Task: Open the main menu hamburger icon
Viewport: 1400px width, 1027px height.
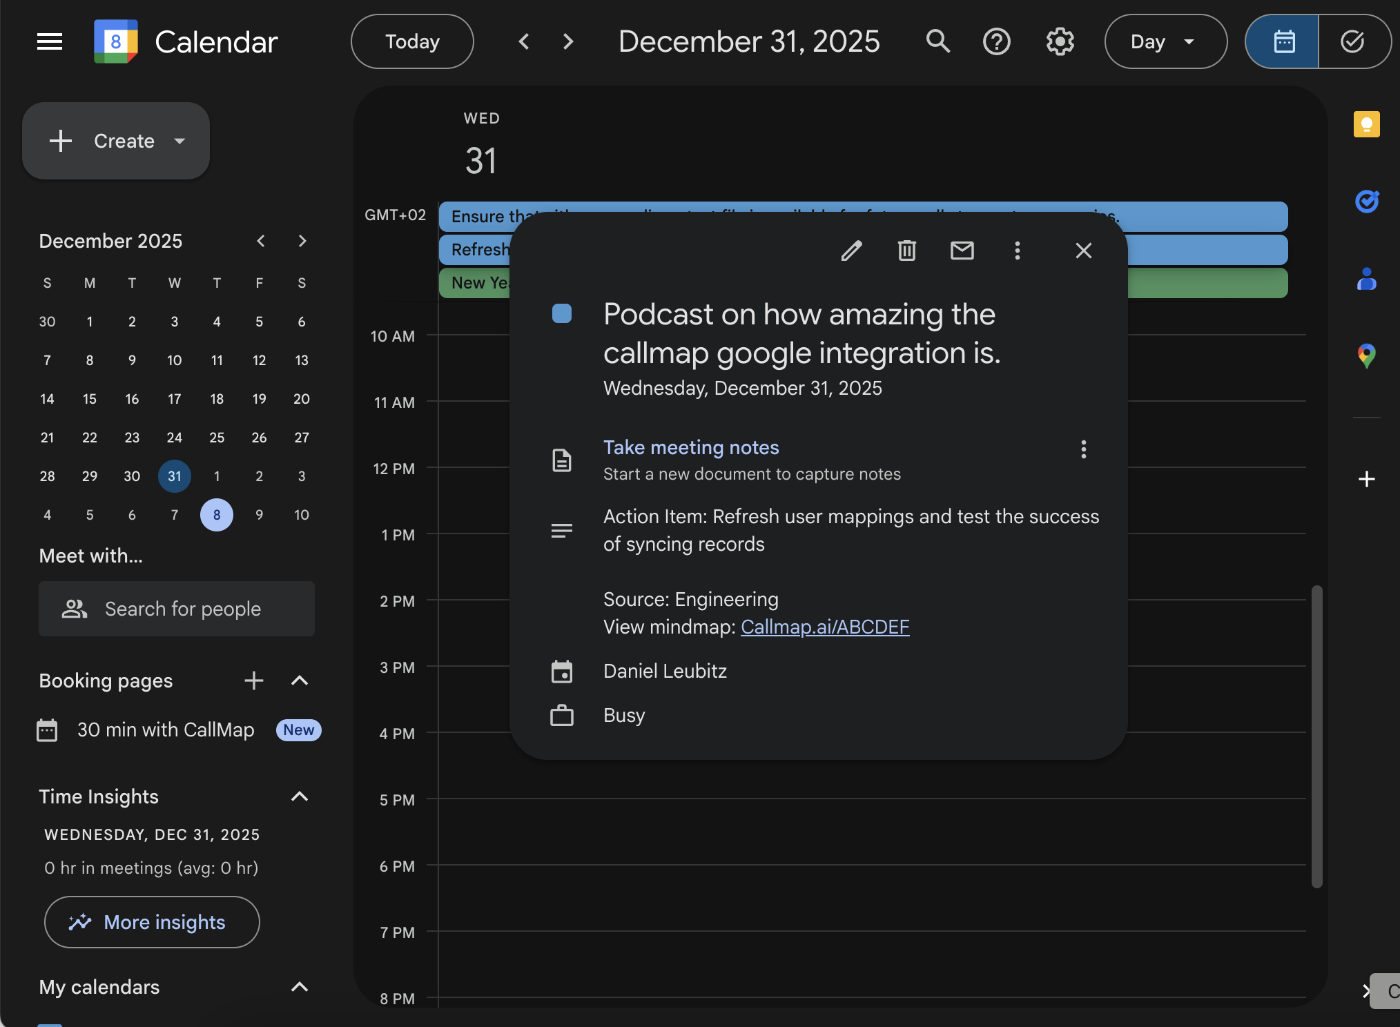Action: coord(50,41)
